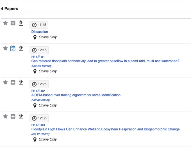Star the H14E-02 levee paper

5,82
